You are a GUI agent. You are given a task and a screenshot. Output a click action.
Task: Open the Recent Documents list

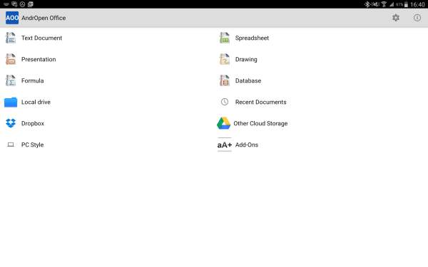tap(260, 102)
